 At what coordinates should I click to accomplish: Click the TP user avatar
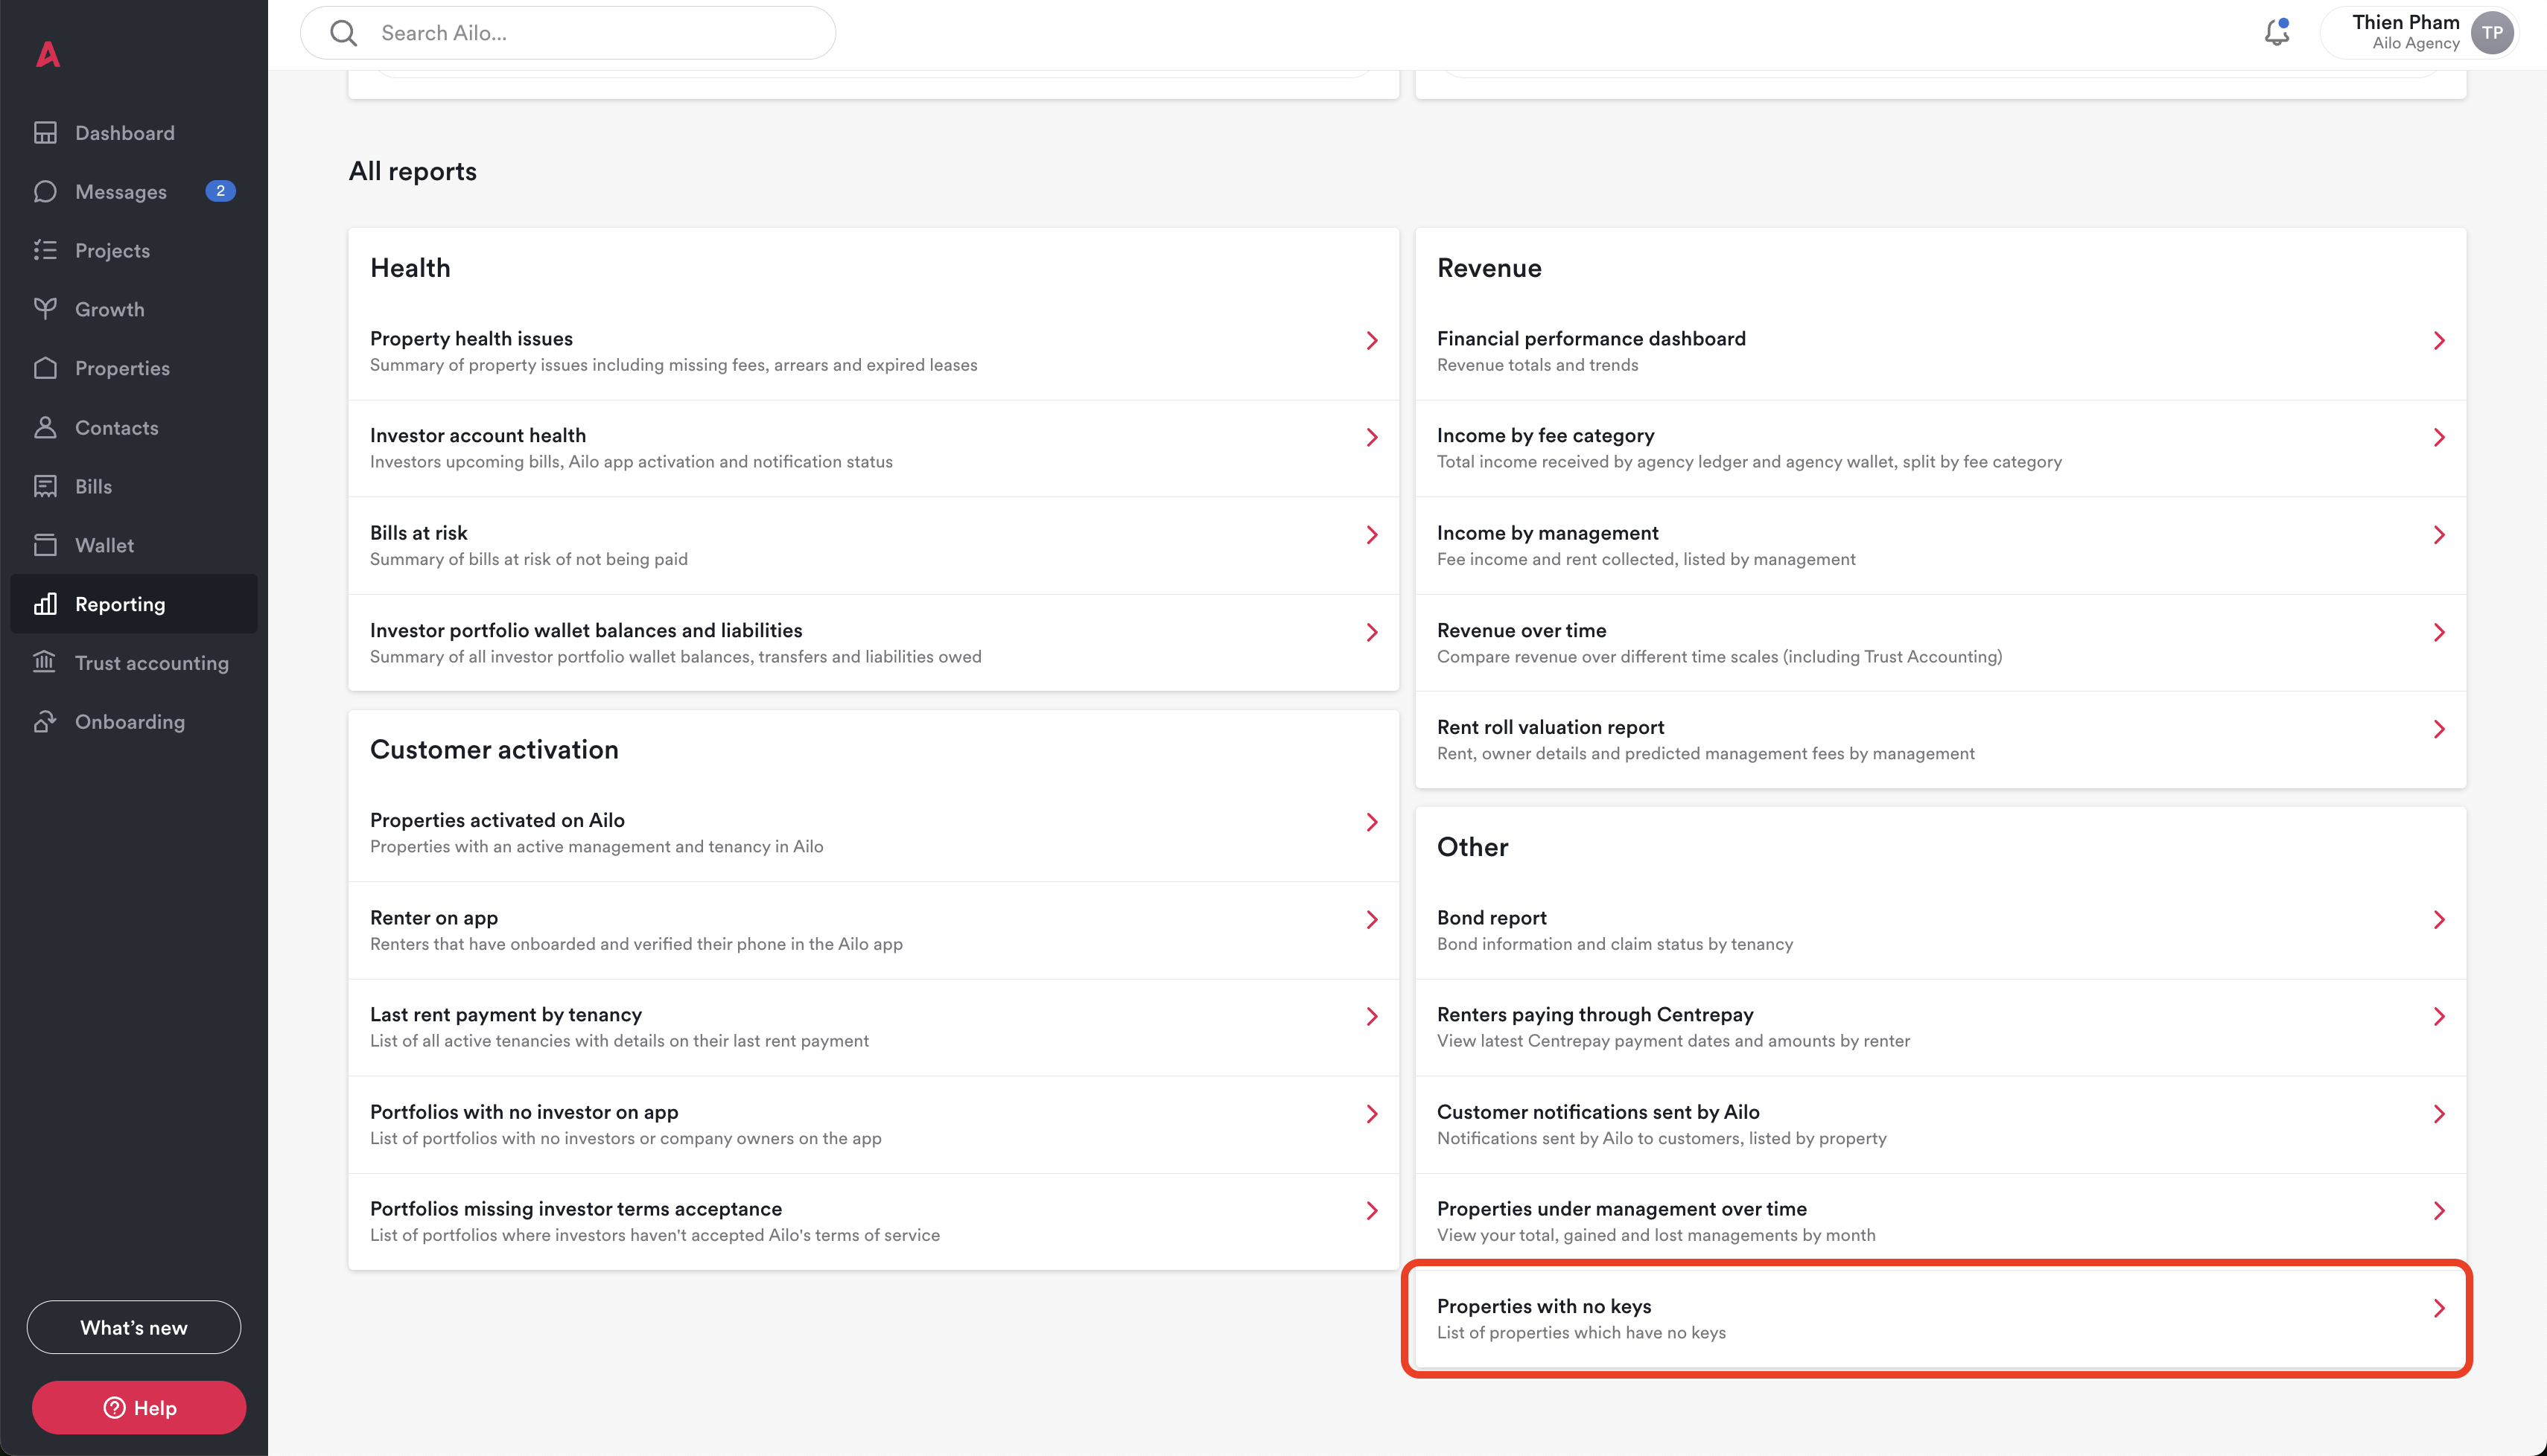(x=2492, y=33)
